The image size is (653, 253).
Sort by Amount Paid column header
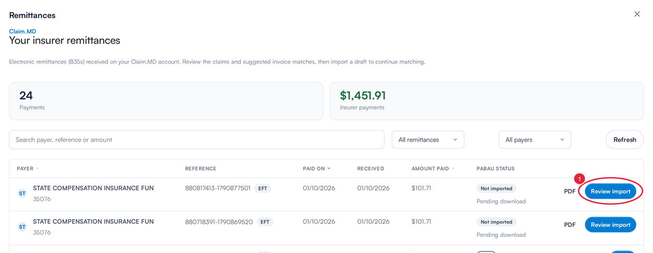pos(433,169)
